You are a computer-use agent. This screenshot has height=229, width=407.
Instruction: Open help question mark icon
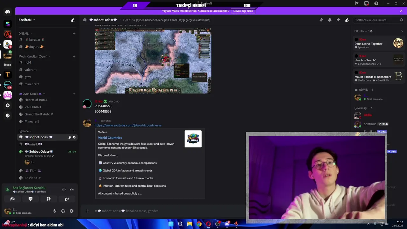pos(376,3)
